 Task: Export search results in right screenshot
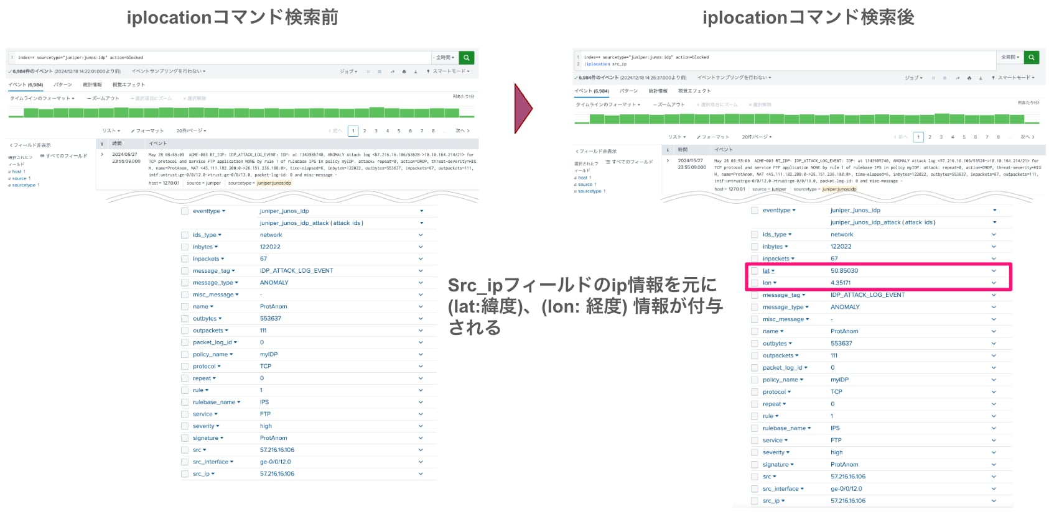981,78
